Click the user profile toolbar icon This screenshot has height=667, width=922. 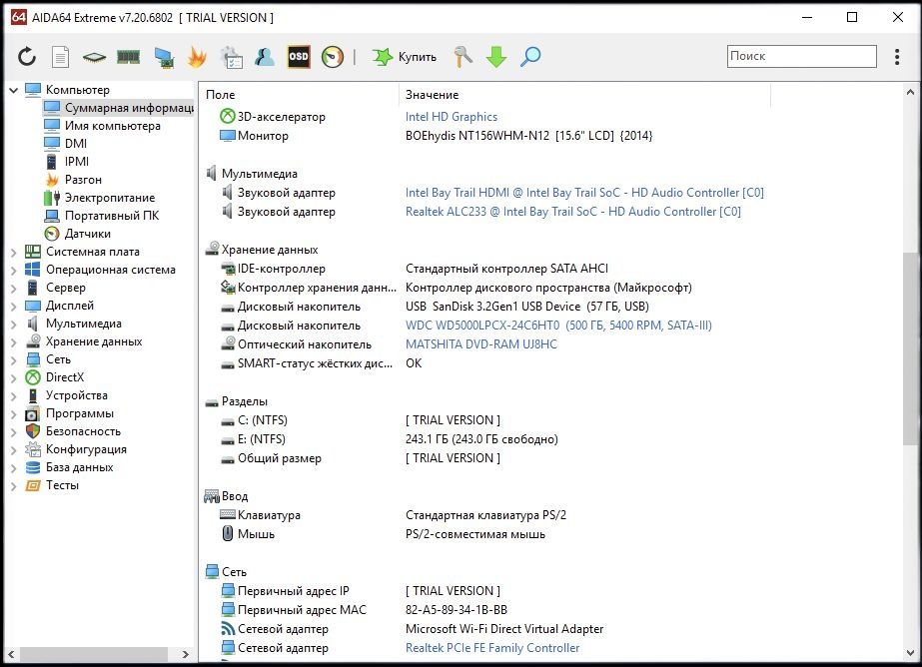265,57
